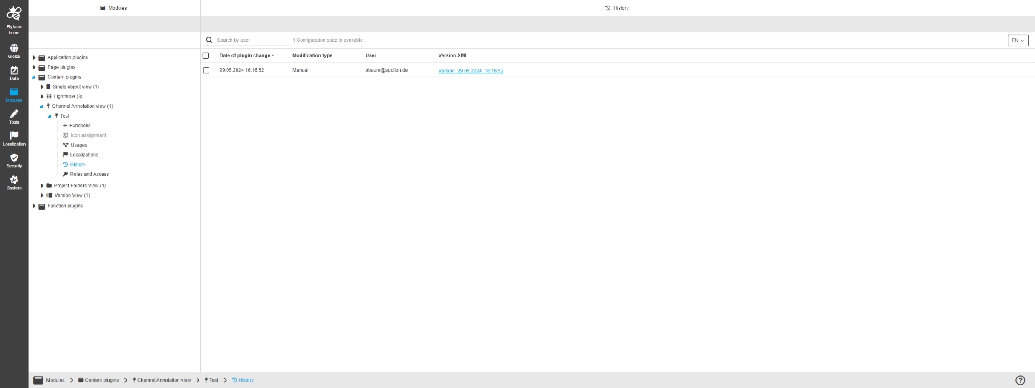Select the Modules panel tab header
This screenshot has height=388, width=1035.
click(114, 8)
